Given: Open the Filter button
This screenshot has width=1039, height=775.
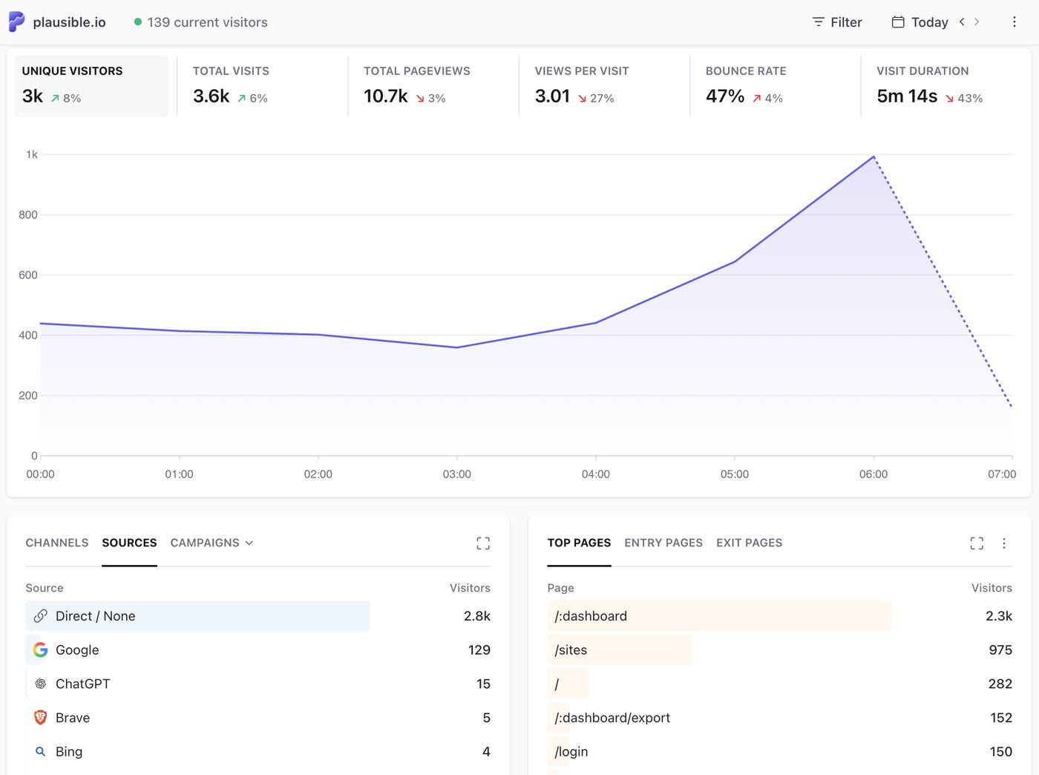Looking at the screenshot, I should tap(837, 22).
